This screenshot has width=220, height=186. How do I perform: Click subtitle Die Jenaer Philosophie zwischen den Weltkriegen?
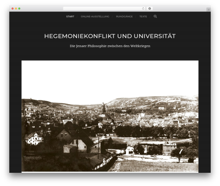(x=110, y=46)
